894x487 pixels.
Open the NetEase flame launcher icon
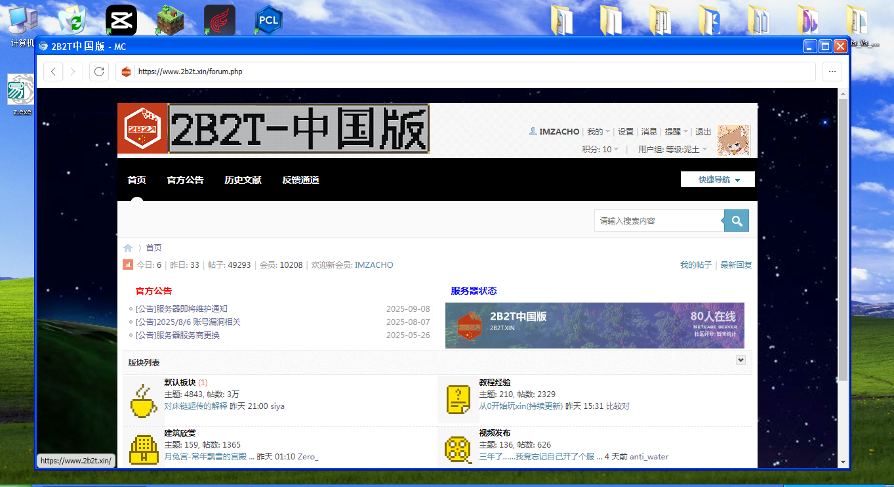pyautogui.click(x=219, y=19)
